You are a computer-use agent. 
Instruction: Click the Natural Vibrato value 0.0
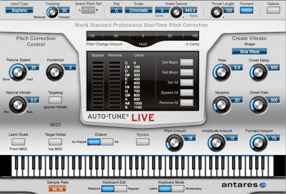click(33, 100)
